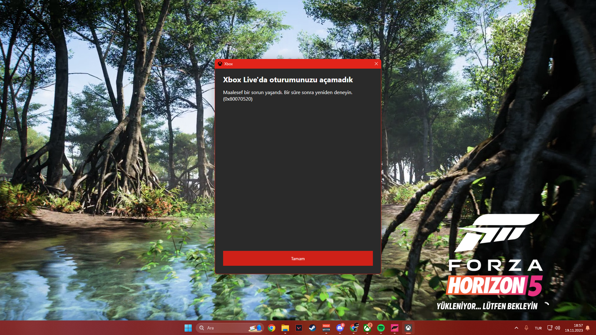Image resolution: width=596 pixels, height=335 pixels.
Task: Open File Explorer from the taskbar
Action: click(285, 328)
